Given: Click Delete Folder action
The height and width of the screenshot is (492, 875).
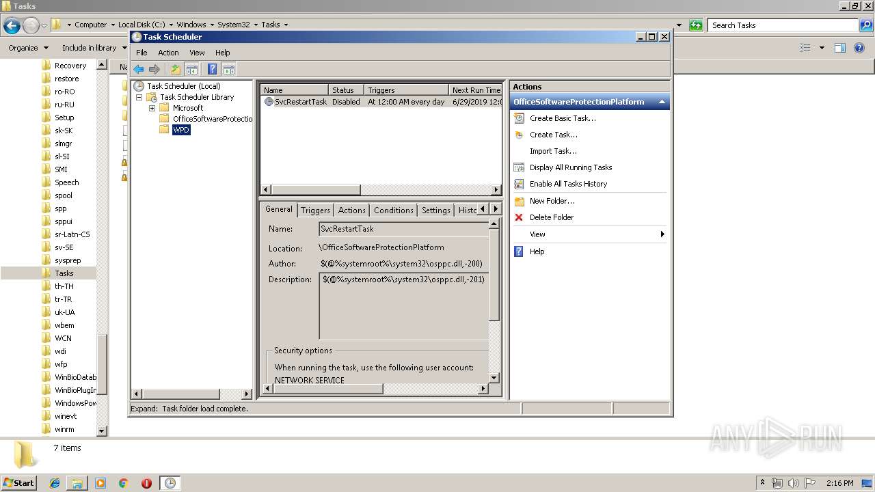Looking at the screenshot, I should (x=552, y=217).
